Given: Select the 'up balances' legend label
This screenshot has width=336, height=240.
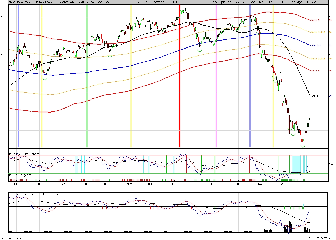Looking at the screenshot, I should (x=43, y=2).
